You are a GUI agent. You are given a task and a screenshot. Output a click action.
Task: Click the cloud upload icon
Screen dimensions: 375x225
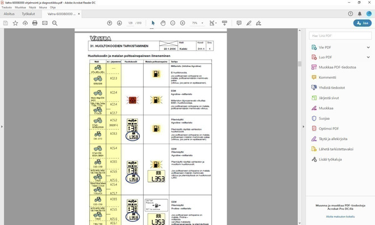pos(25,23)
